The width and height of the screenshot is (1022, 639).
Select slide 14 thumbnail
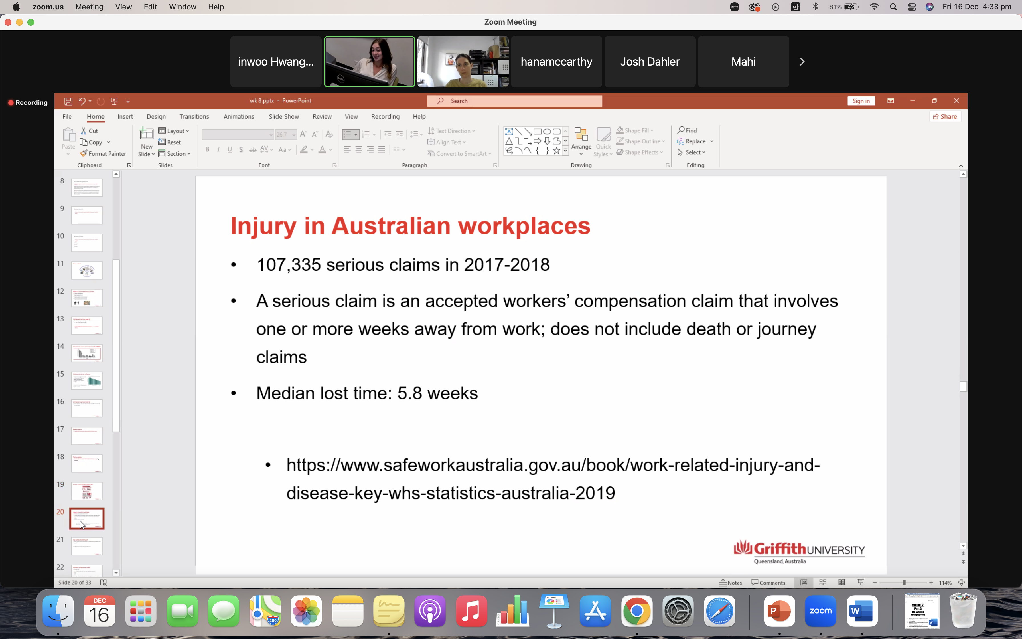coord(87,353)
